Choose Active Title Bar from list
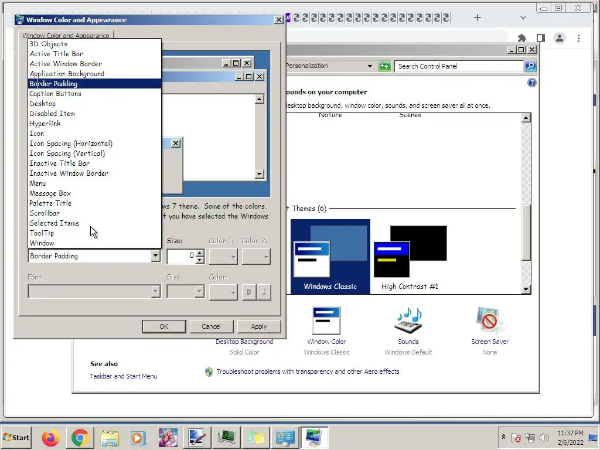The width and height of the screenshot is (600, 450). tap(94, 53)
